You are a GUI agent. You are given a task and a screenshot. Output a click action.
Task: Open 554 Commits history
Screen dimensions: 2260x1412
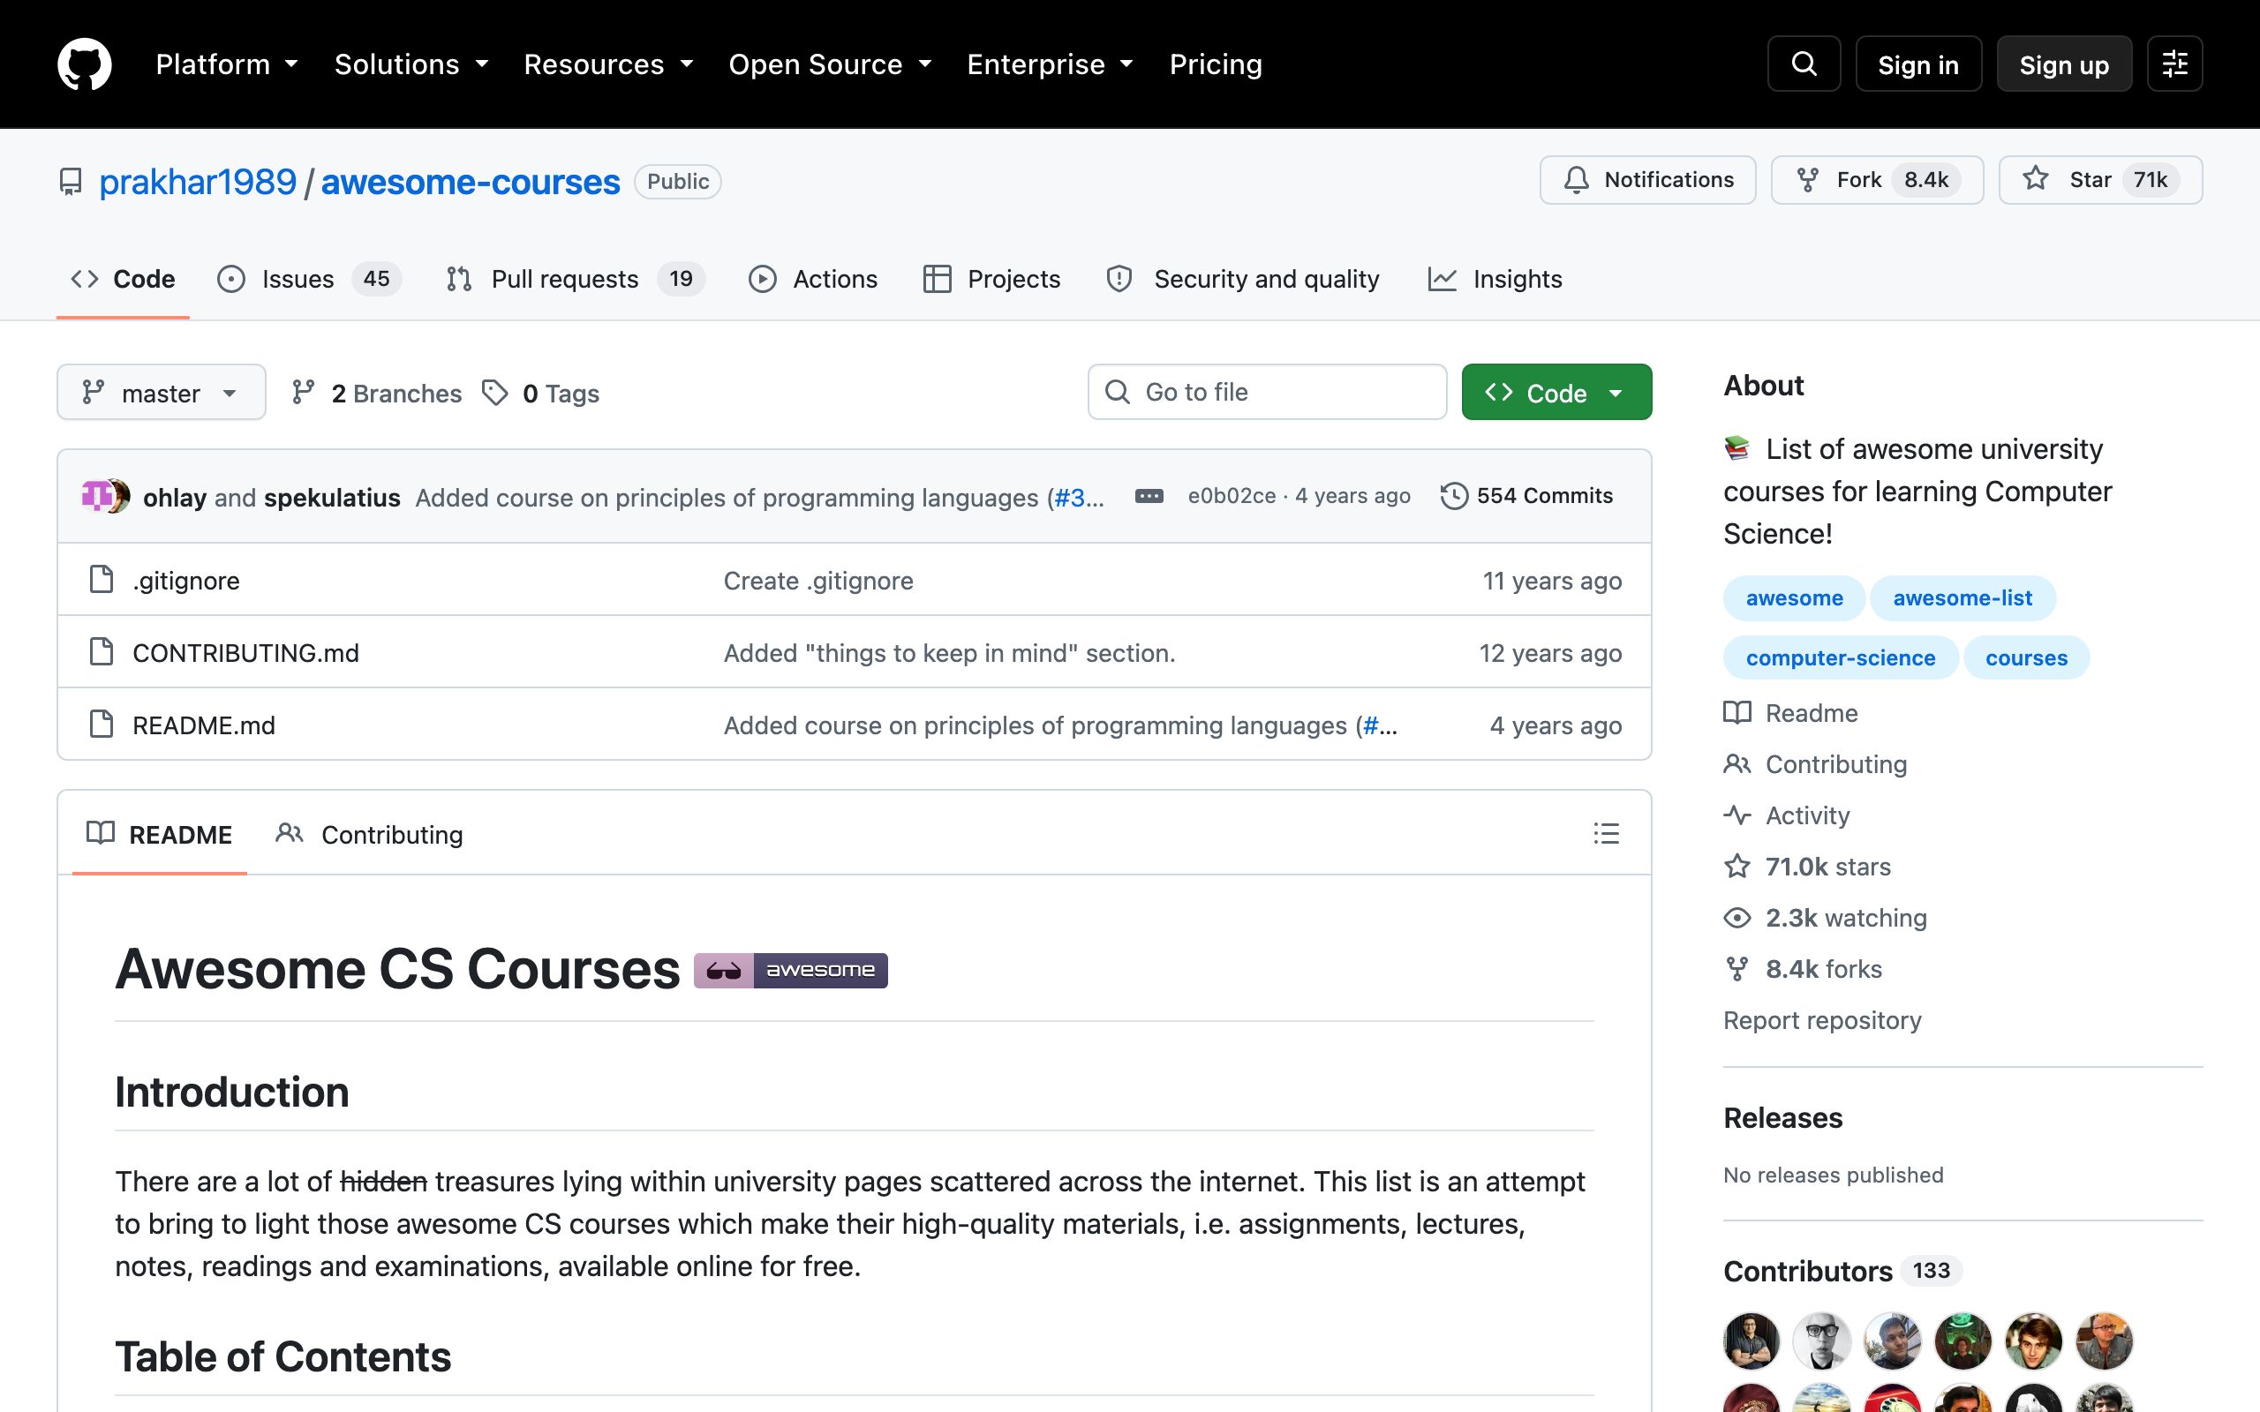point(1526,496)
